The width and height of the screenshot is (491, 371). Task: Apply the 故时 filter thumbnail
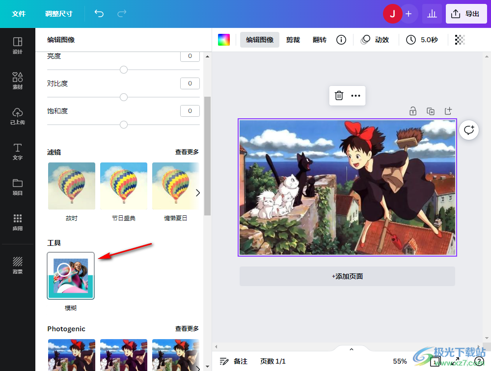[x=71, y=186]
